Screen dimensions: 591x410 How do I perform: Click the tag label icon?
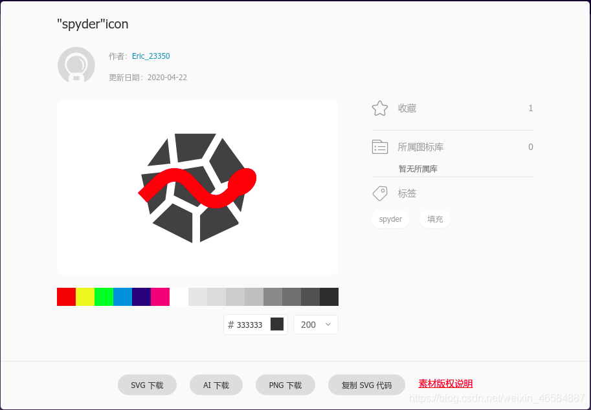pyautogui.click(x=379, y=193)
